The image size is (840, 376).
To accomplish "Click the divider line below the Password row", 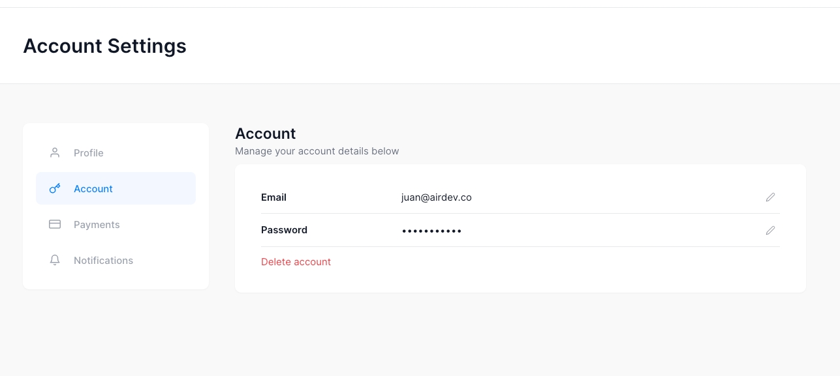I will pyautogui.click(x=520, y=246).
